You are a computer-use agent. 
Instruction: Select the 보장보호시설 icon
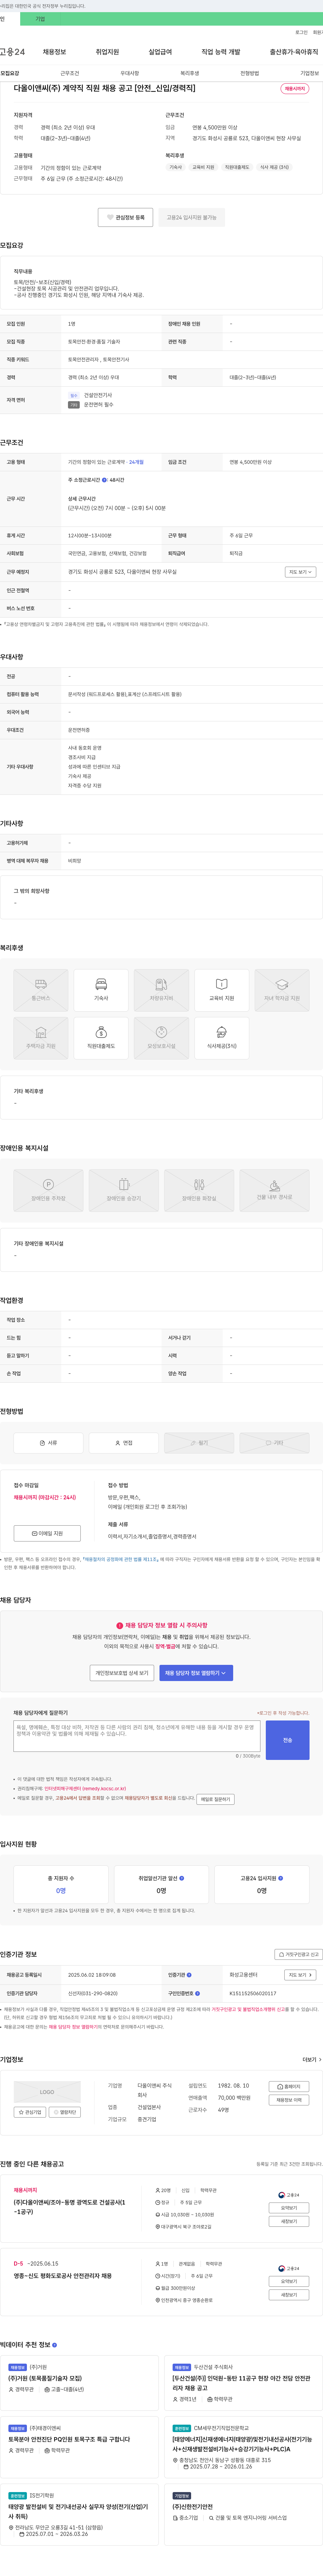(x=161, y=1038)
